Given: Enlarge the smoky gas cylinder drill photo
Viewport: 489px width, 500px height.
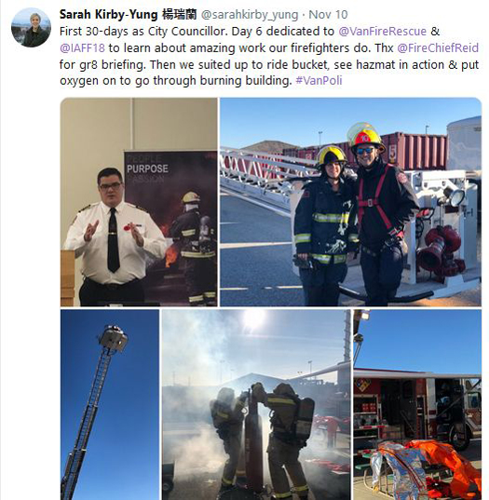Looking at the screenshot, I should point(256,404).
